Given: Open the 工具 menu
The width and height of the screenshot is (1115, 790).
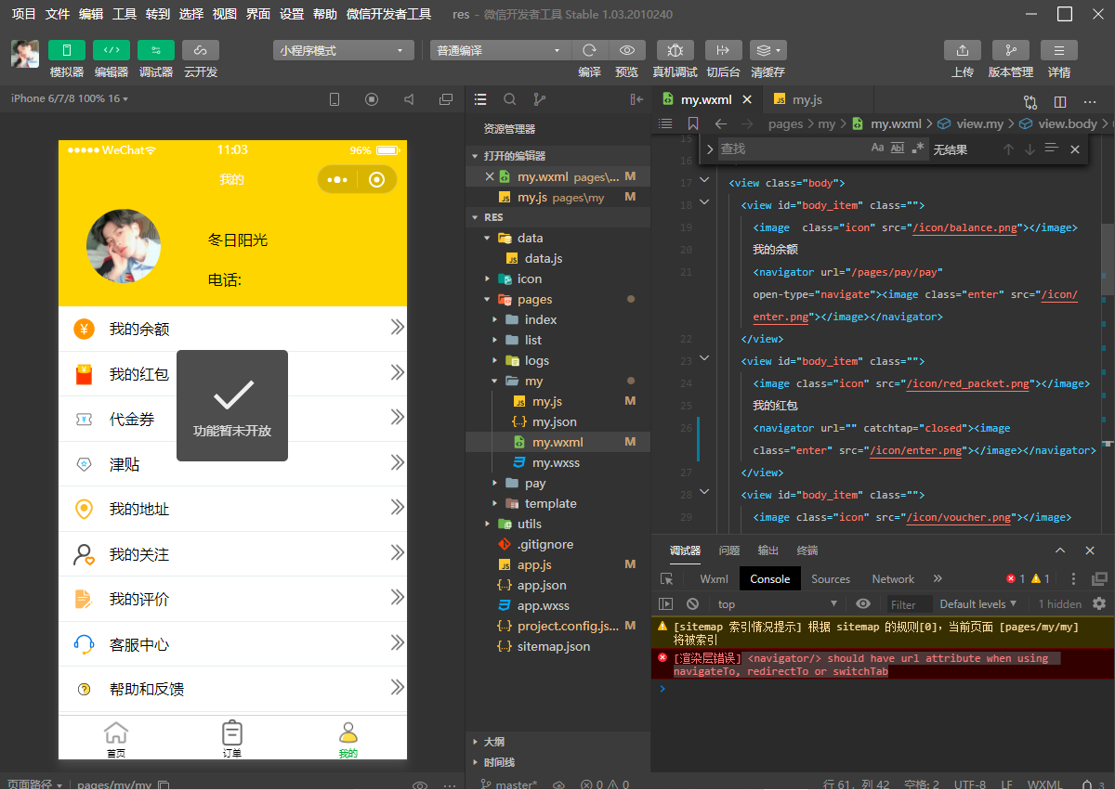Looking at the screenshot, I should [125, 14].
